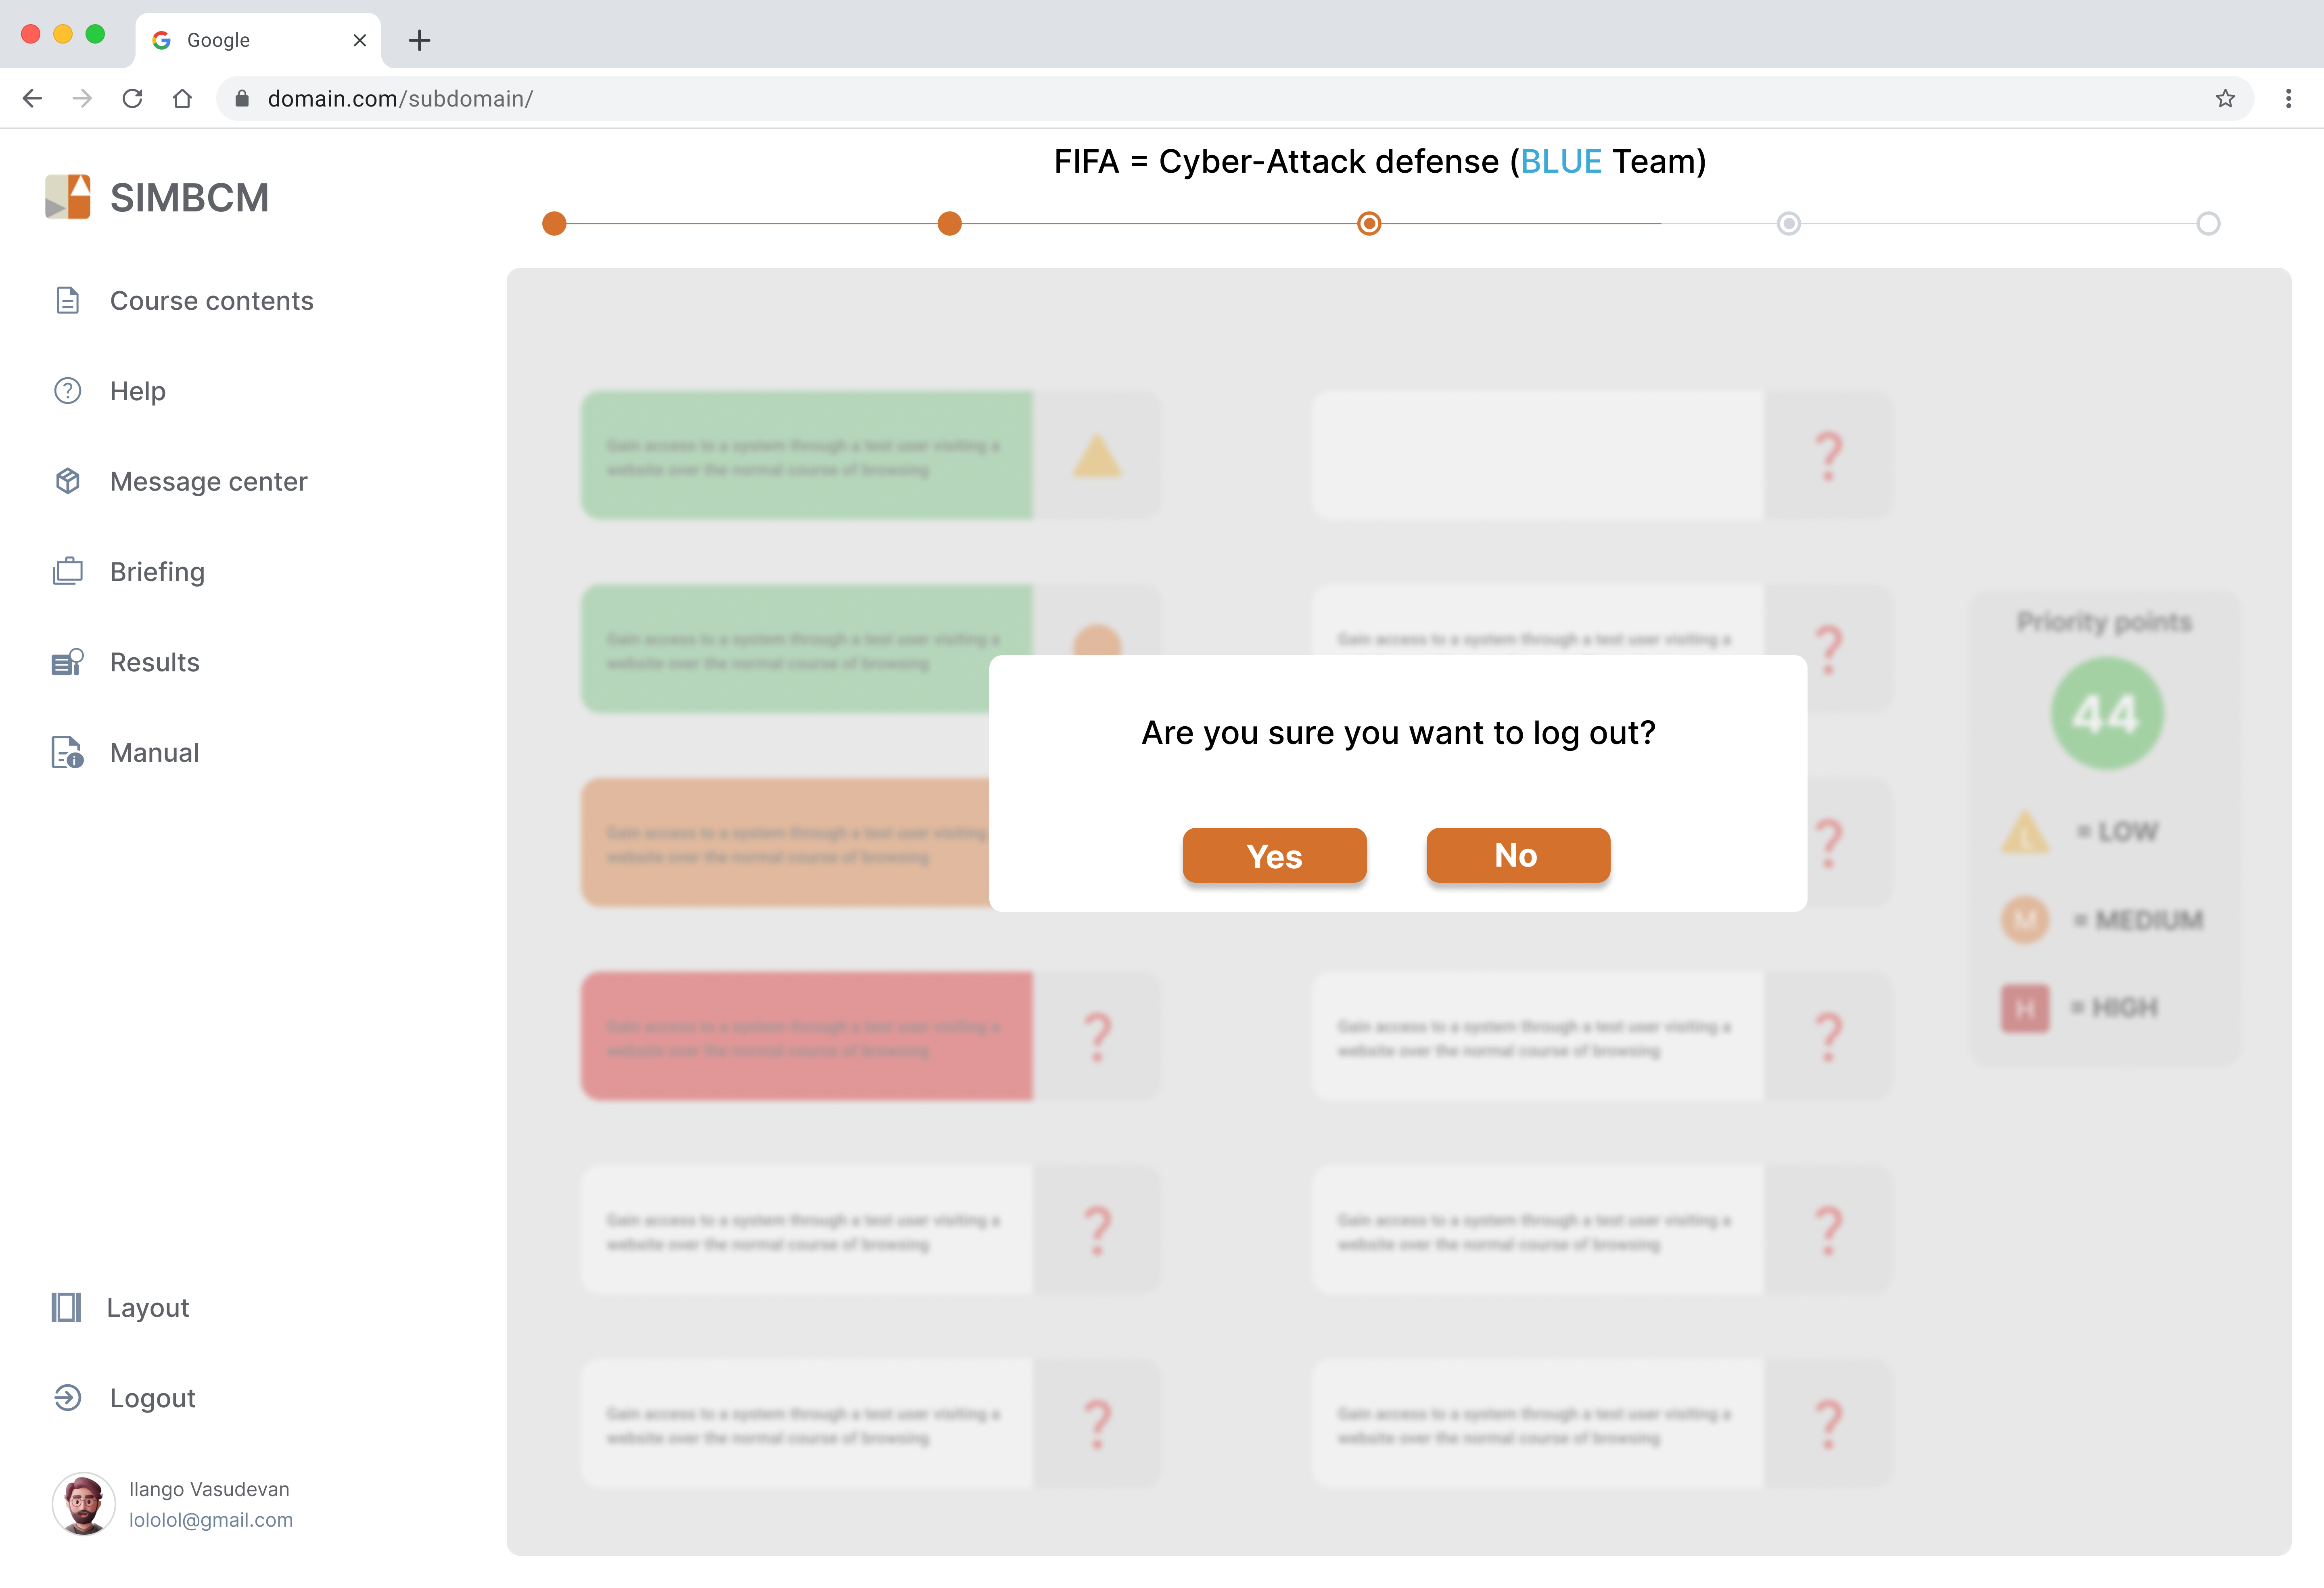The image size is (2324, 1588).
Task: Click the last step circle in progress bar
Action: [2208, 223]
